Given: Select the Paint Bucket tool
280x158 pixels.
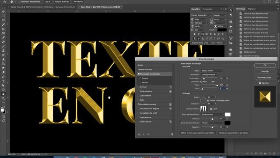Looking at the screenshot, I should coord(3,64).
